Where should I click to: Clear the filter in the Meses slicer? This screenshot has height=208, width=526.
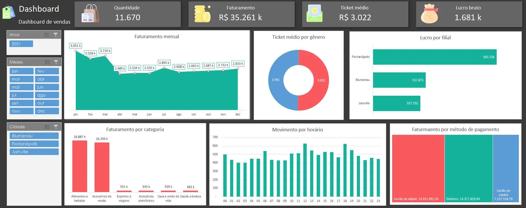(x=56, y=62)
